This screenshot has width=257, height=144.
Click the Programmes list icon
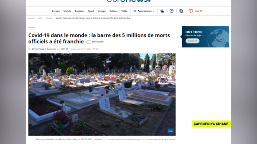(135, 11)
